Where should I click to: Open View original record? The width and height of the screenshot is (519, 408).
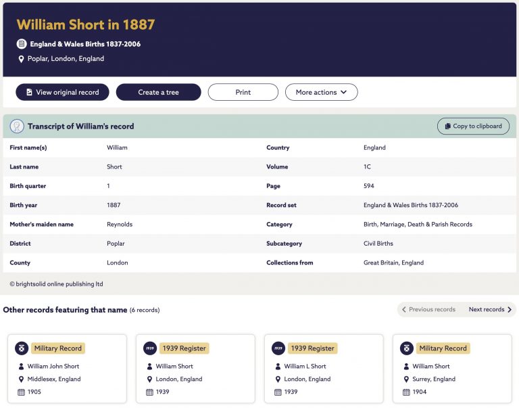coord(62,92)
